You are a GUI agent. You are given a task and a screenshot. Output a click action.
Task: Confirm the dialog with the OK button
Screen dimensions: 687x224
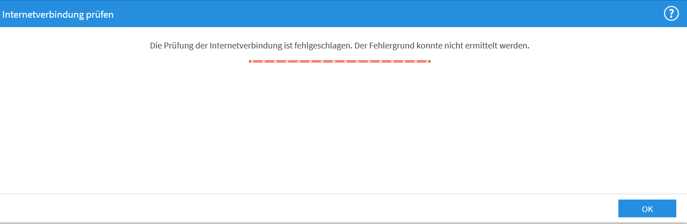[647, 208]
